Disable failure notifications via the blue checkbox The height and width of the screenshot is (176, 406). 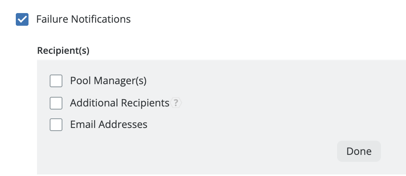22,19
